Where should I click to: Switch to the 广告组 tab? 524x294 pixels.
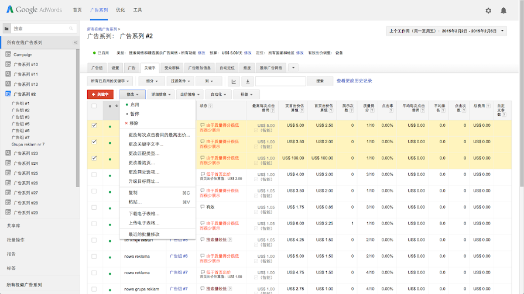[x=97, y=68]
